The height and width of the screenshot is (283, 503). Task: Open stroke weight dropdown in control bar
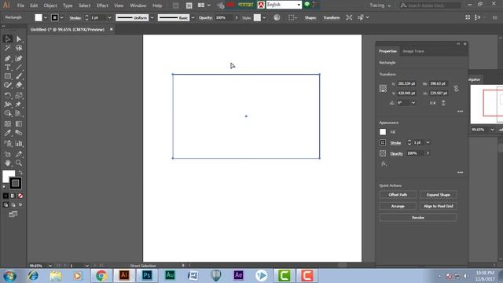click(109, 18)
